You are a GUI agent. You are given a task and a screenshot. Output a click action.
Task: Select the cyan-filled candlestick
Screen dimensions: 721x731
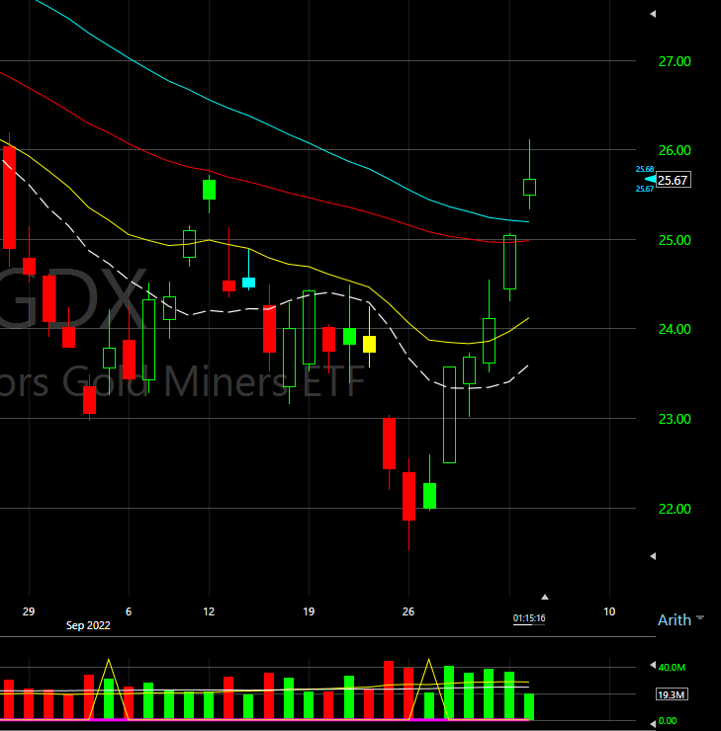(x=248, y=283)
